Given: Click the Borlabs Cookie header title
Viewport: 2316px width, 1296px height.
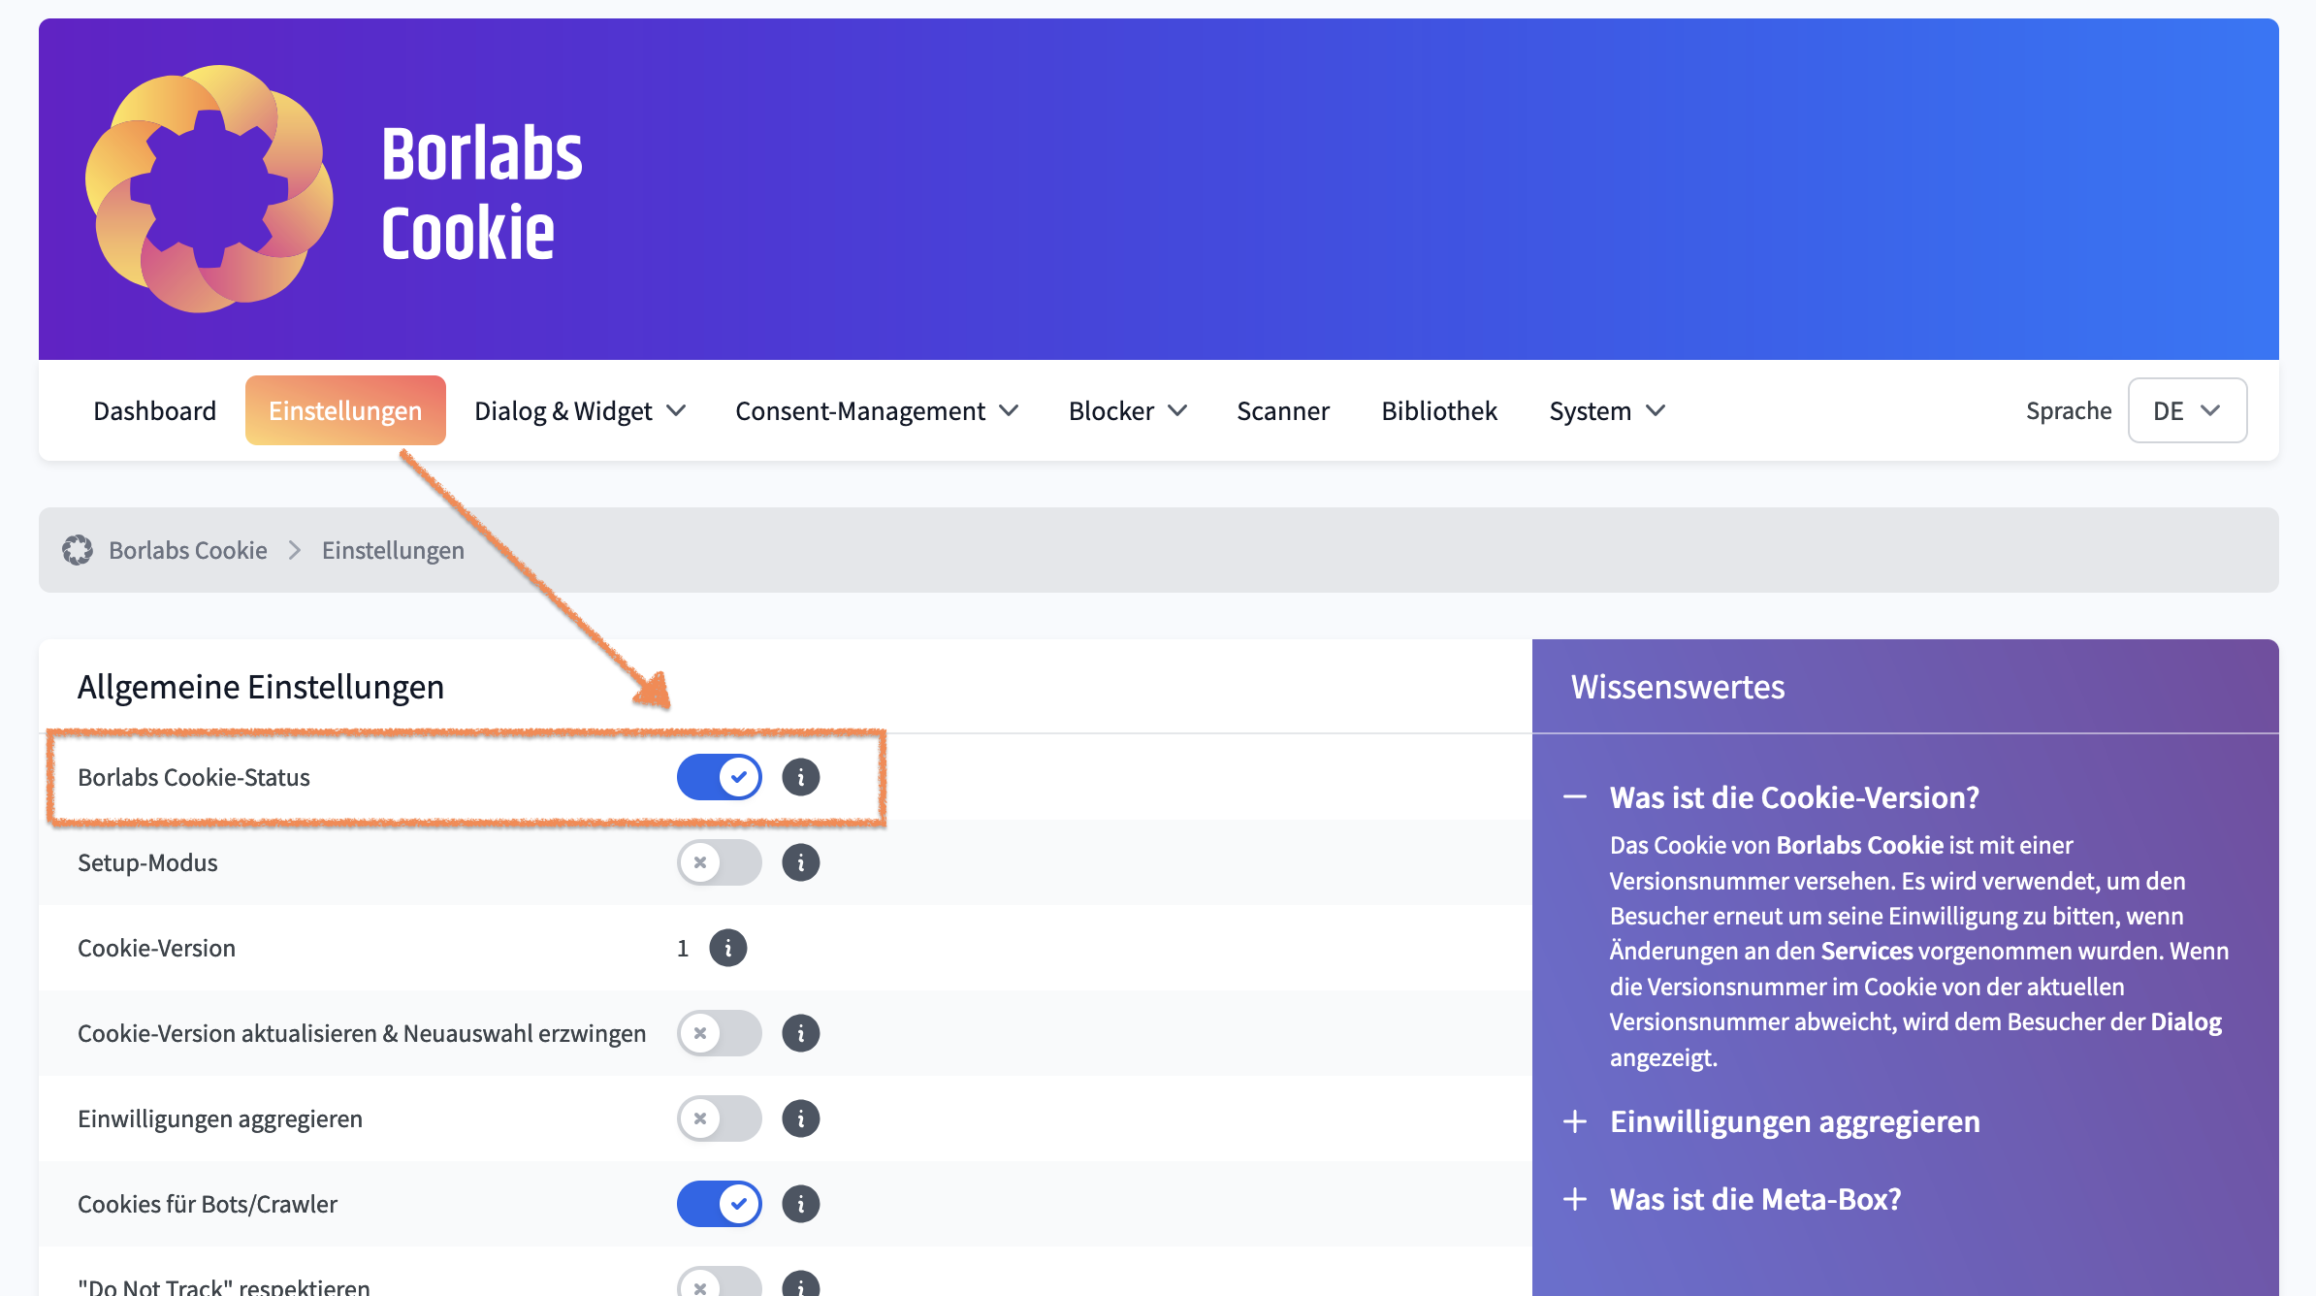Looking at the screenshot, I should [x=481, y=192].
